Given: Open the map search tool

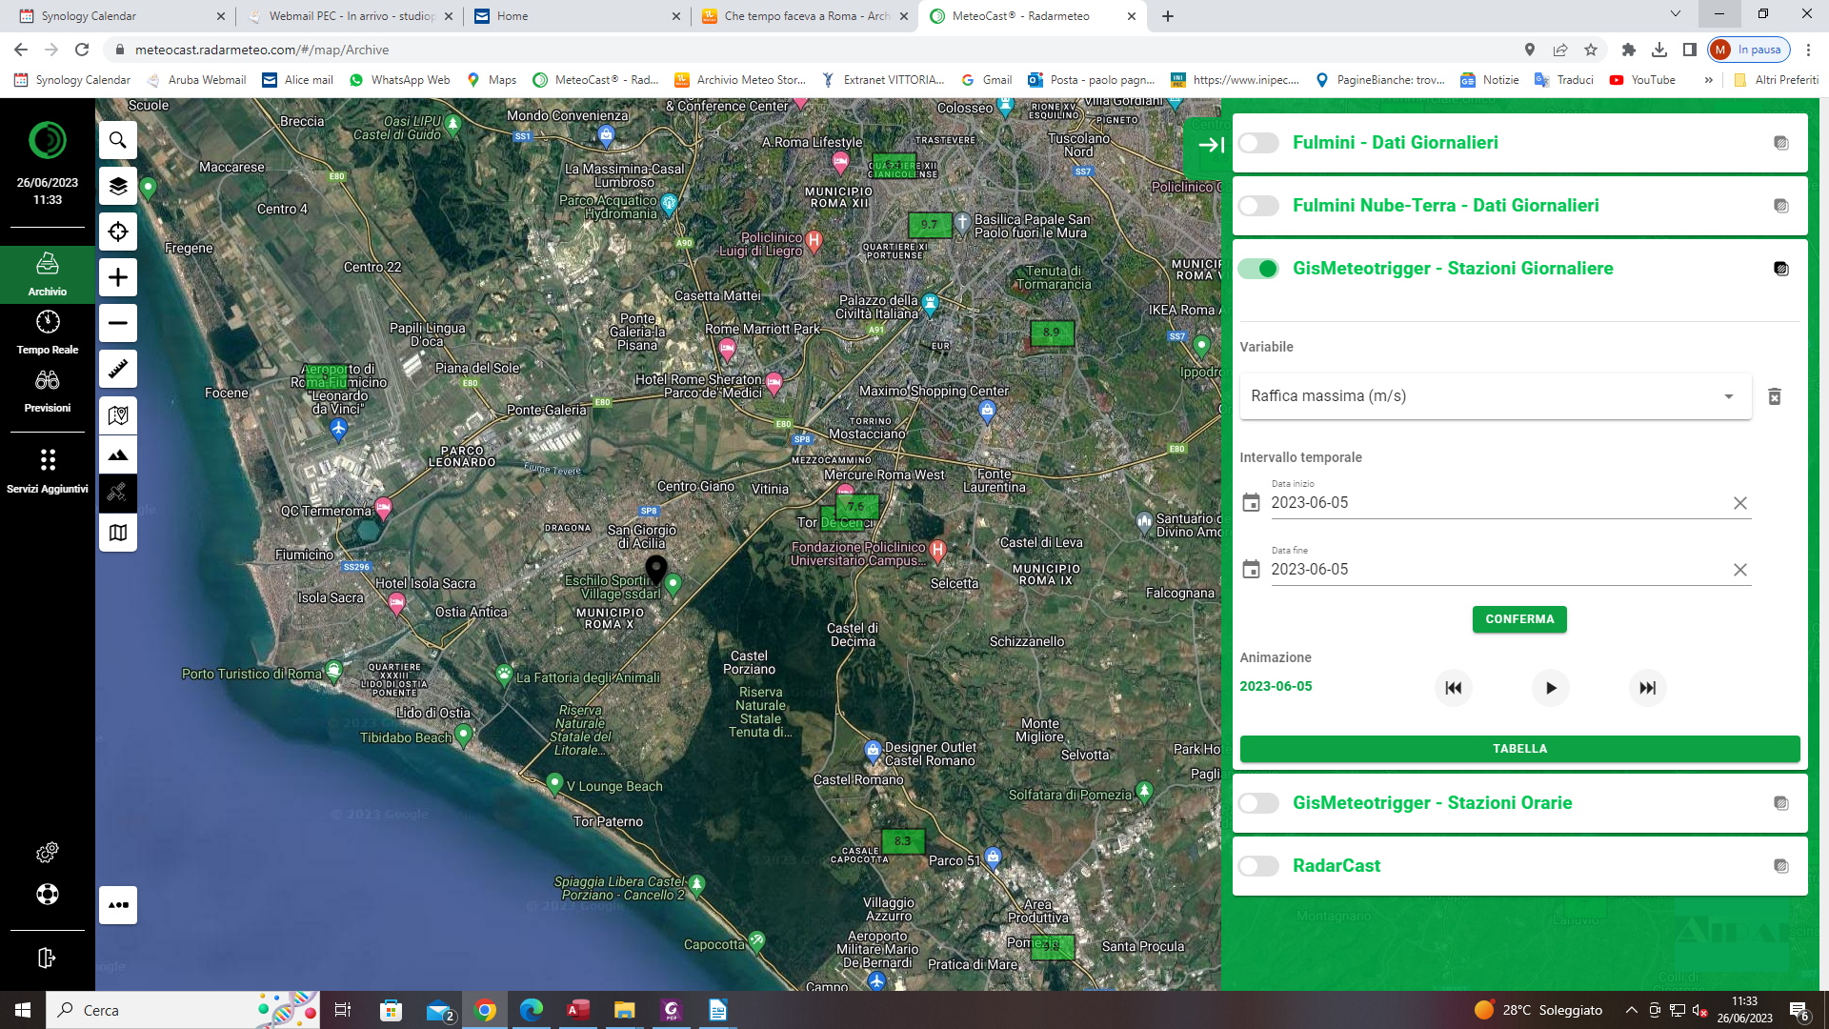Looking at the screenshot, I should tap(118, 140).
